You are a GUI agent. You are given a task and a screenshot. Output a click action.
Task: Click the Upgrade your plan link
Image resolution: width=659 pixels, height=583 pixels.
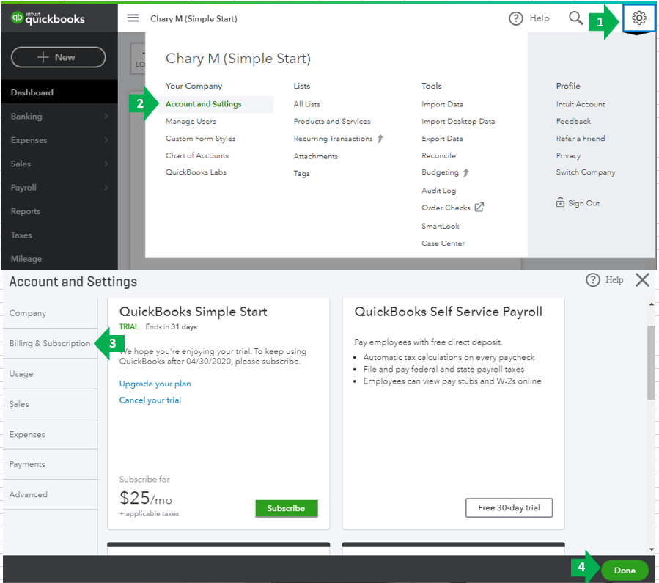point(155,384)
